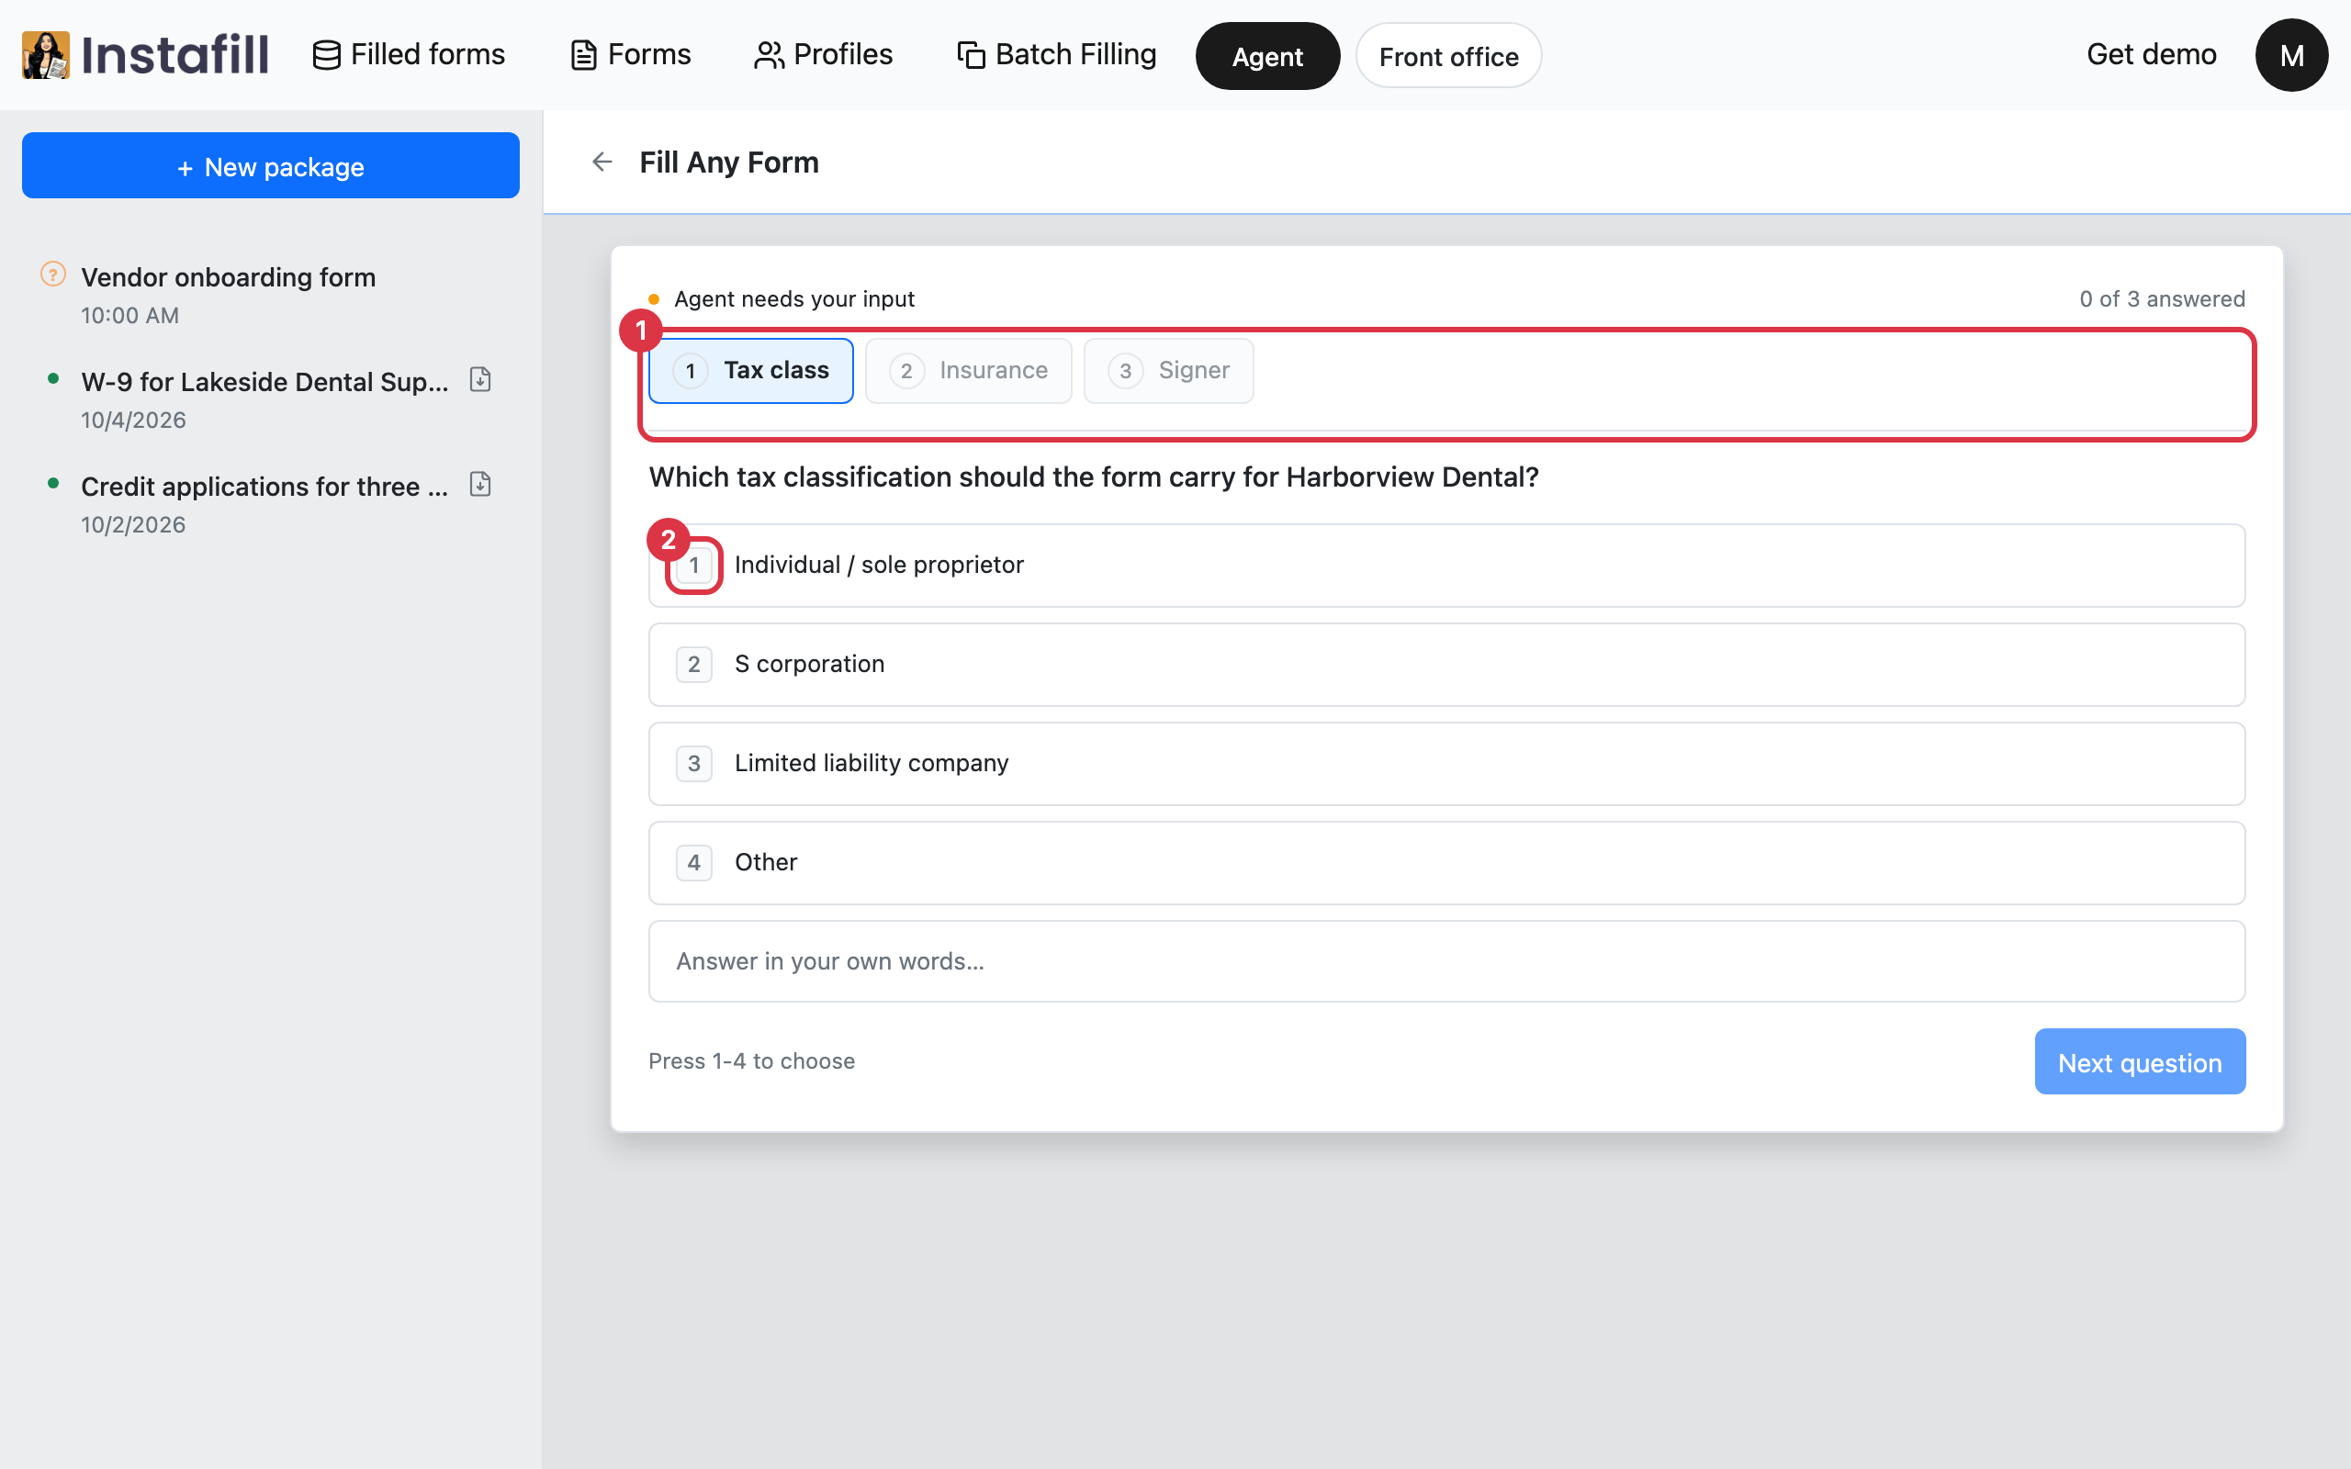Open Batch Filling in the nav
This screenshot has width=2351, height=1469.
pos(1056,54)
